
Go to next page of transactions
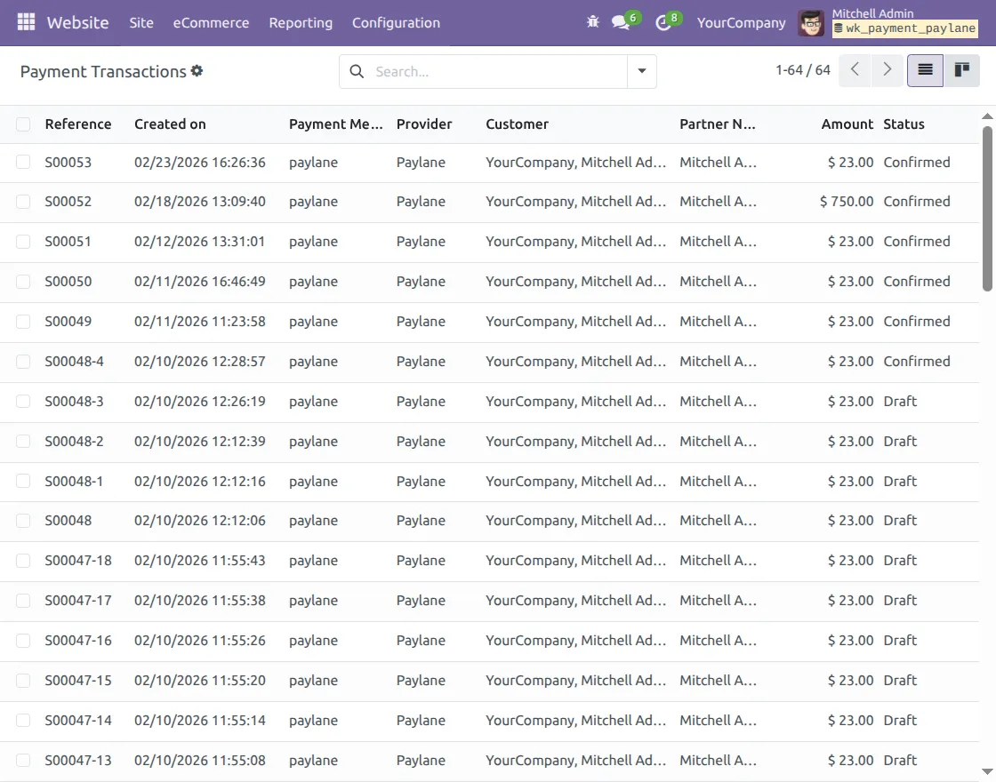[887, 69]
